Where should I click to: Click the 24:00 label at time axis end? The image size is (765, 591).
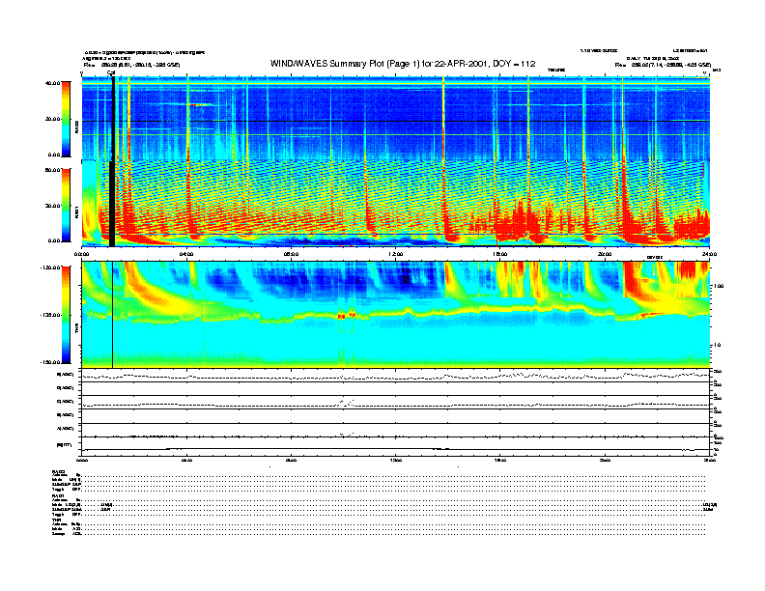708,253
